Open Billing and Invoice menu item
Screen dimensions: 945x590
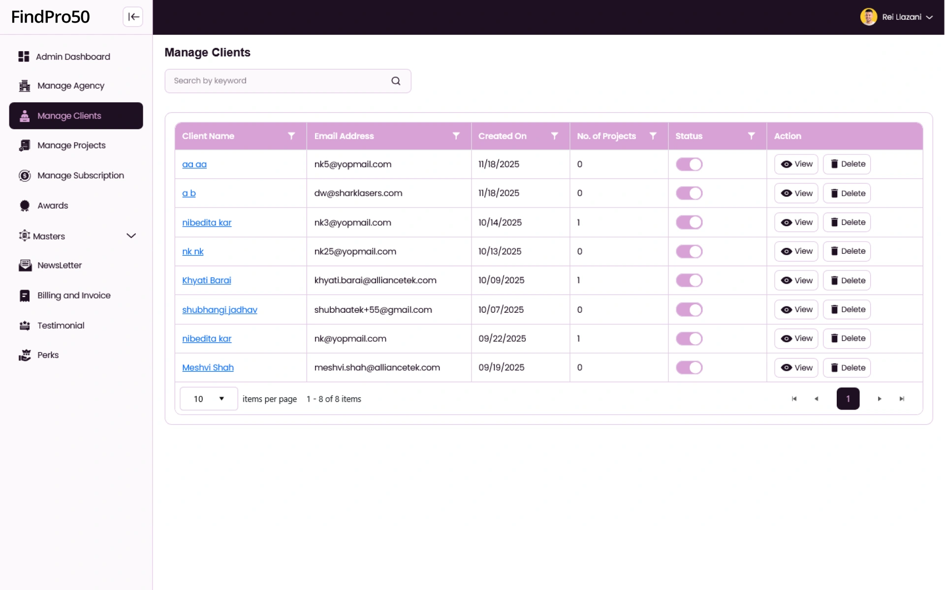pyautogui.click(x=74, y=295)
